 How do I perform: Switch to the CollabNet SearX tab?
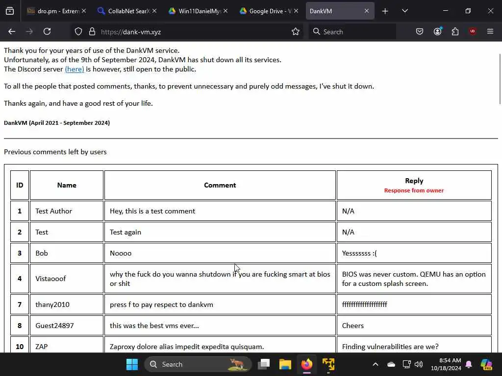point(126,11)
